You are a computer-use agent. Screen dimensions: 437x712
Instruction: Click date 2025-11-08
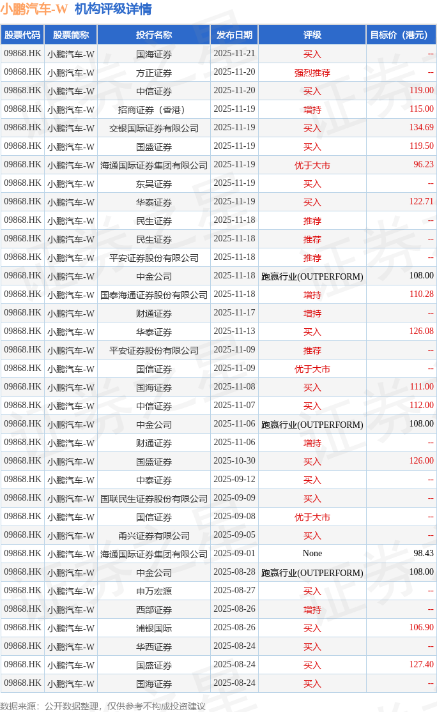coord(234,387)
